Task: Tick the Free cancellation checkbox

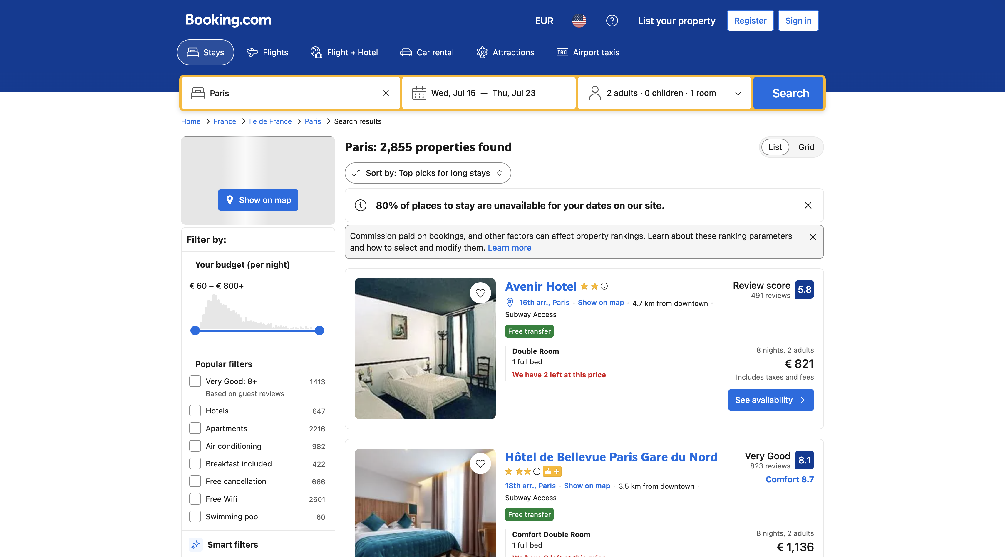Action: point(195,481)
